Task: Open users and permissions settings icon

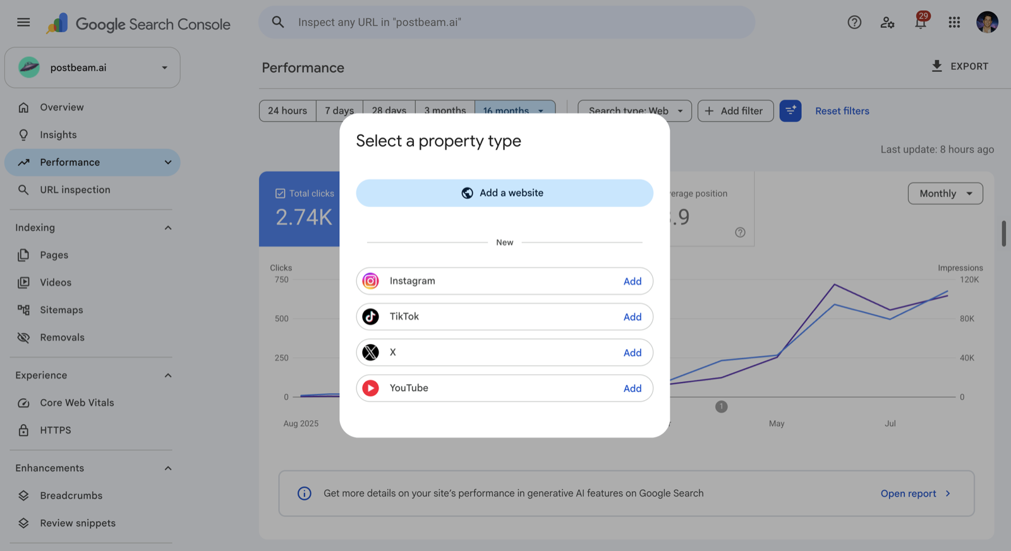Action: coord(887,23)
